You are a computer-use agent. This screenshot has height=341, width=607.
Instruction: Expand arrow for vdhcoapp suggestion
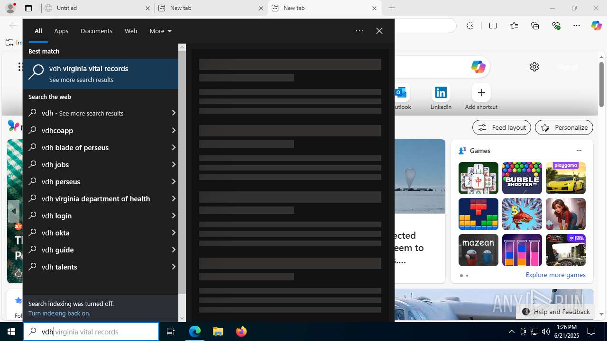tap(174, 130)
